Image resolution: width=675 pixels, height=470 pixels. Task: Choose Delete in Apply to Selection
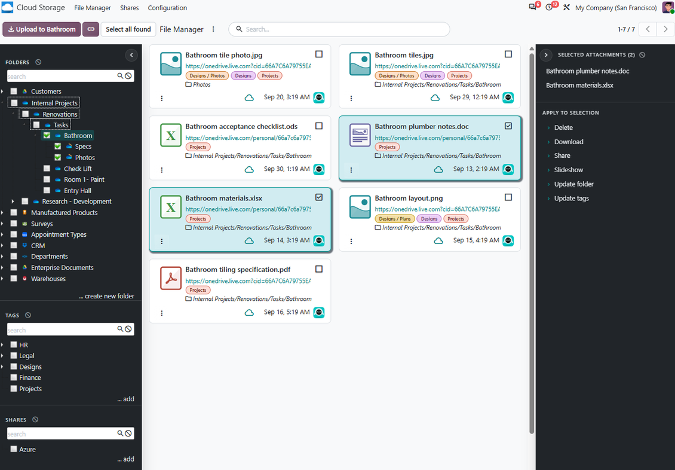[563, 127]
